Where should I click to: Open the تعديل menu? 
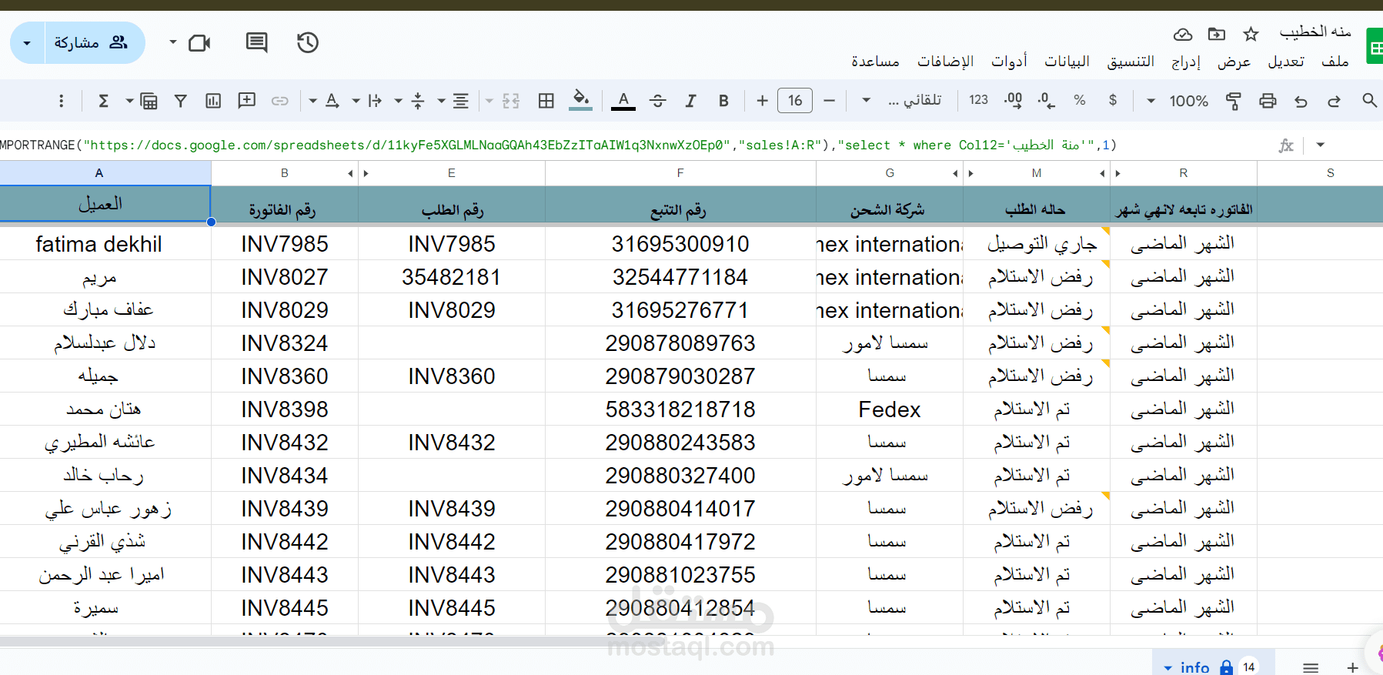pos(1286,62)
